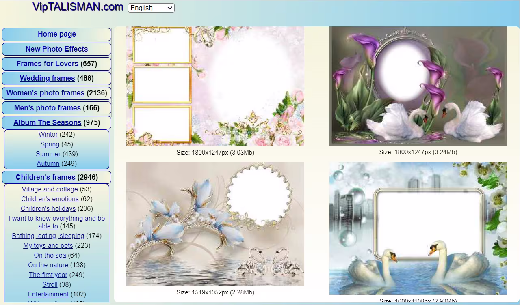This screenshot has width=520, height=305.
Task: Select the Spring subcategory
Action: [50, 144]
